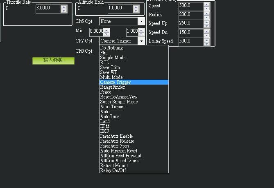Viewport: 274px width, 188px height.
Task: Choose Parachute Release option
Action: pyautogui.click(x=117, y=141)
